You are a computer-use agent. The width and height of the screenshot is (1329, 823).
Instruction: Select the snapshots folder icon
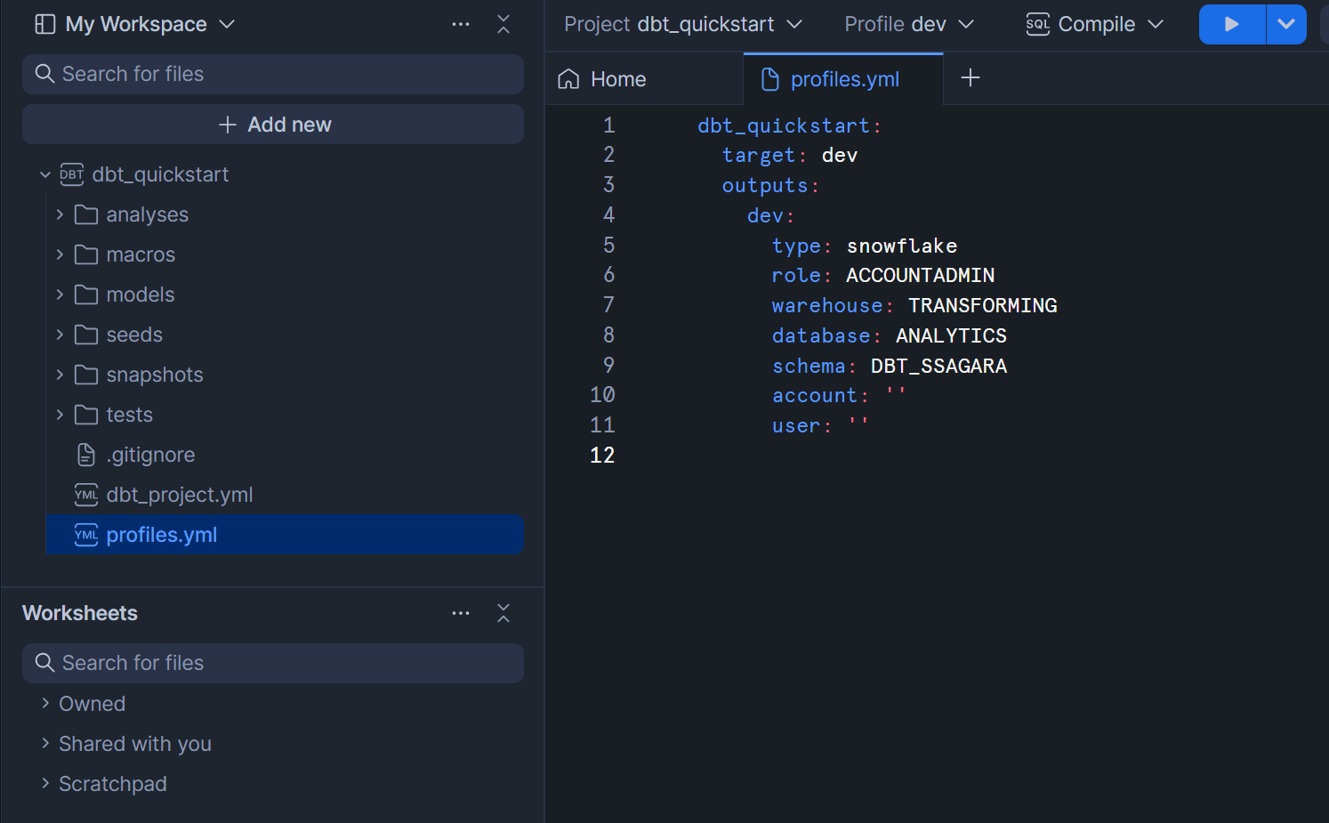pyautogui.click(x=86, y=375)
